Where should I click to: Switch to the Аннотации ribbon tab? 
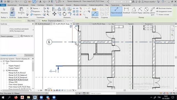pyautogui.click(x=59, y=5)
